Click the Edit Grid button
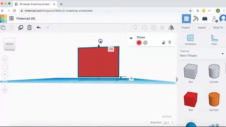The image size is (226, 127). (167, 116)
